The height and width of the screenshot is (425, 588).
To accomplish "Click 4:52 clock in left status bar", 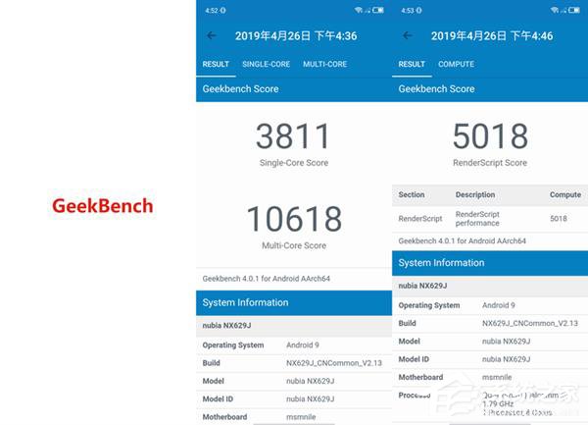I will (x=212, y=10).
